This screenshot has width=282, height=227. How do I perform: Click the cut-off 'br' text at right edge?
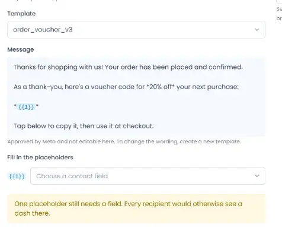pos(279,18)
